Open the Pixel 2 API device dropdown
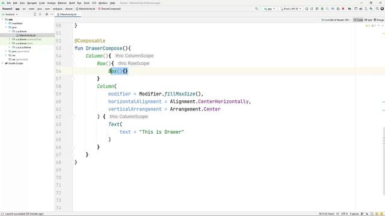Screen dimensions: 385x216 291,8
